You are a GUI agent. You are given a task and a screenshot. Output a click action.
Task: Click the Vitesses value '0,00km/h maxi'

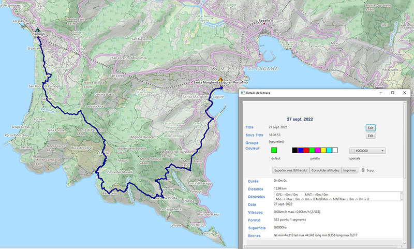(285, 212)
